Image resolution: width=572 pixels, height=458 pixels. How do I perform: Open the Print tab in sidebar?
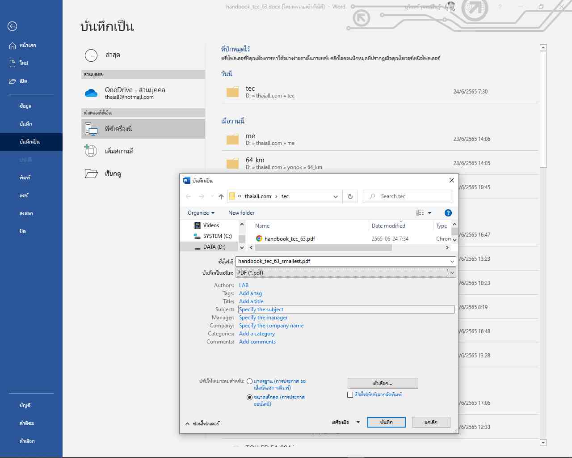tap(25, 178)
